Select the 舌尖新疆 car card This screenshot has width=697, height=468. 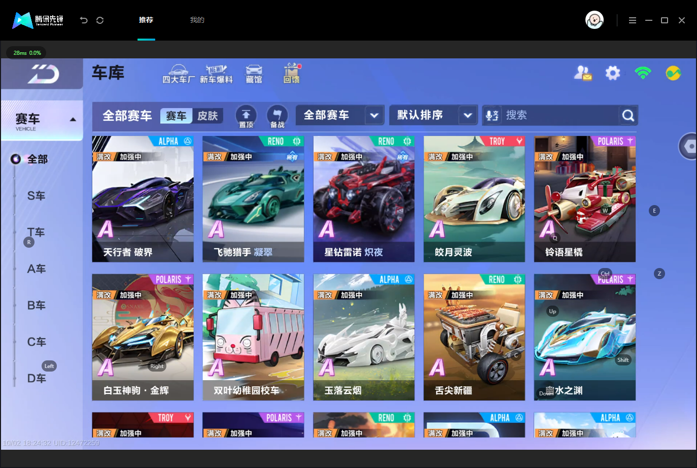coord(474,338)
